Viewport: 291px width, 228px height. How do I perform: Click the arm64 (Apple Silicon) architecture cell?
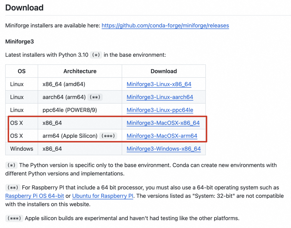[70, 136]
